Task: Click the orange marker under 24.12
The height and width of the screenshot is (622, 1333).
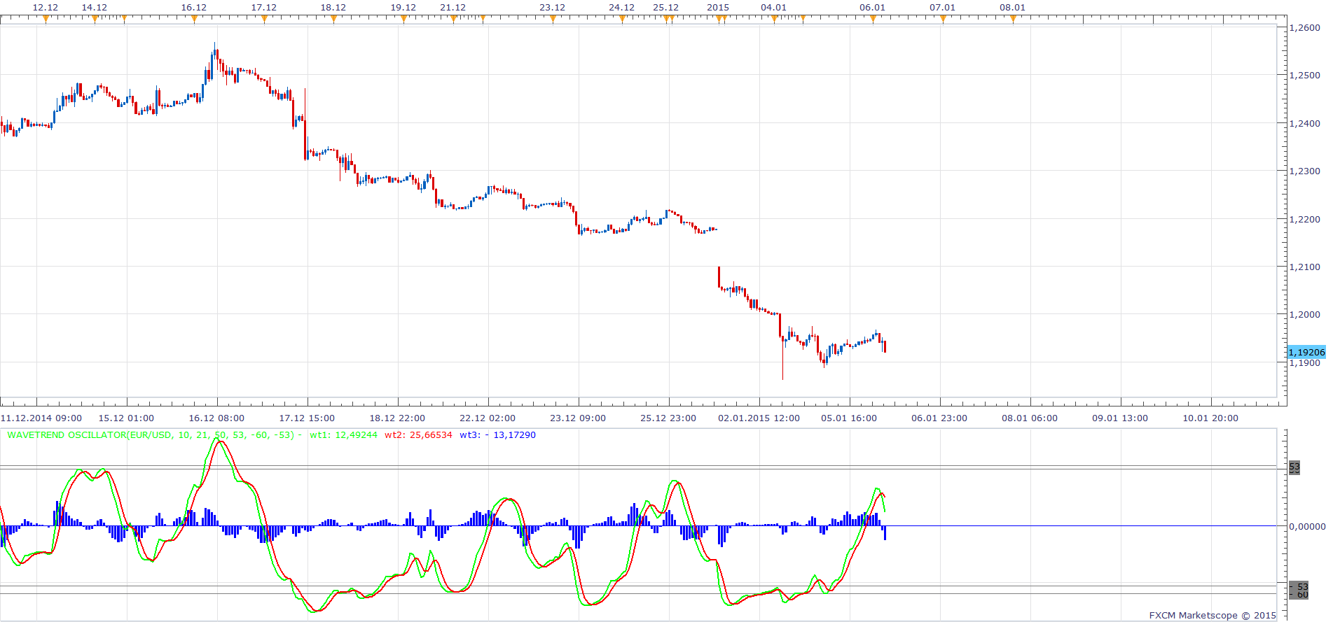Action: [622, 20]
